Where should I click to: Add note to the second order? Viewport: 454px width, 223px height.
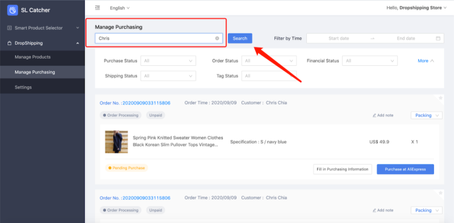pos(383,210)
